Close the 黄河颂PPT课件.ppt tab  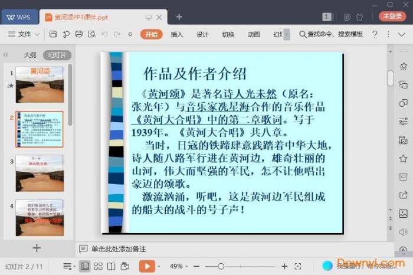[159, 17]
